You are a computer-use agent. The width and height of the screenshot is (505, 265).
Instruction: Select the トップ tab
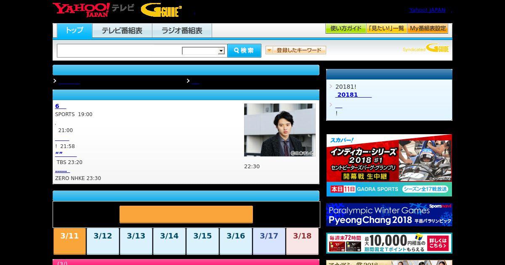[x=74, y=30]
